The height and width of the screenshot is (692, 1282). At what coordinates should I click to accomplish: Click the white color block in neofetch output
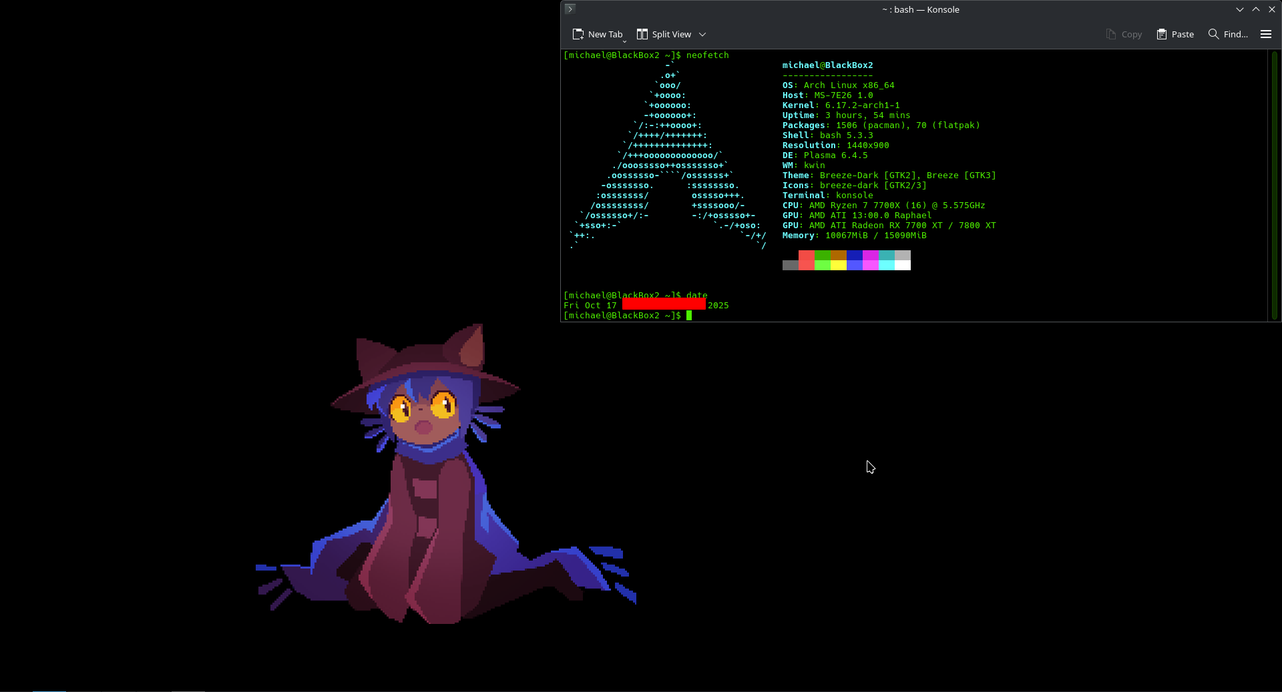pos(903,266)
